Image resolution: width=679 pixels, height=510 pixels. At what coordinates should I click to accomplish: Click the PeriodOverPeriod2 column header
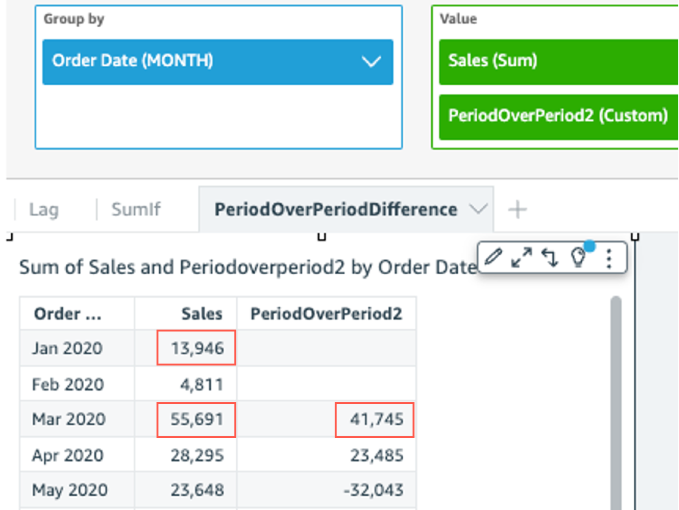326,314
